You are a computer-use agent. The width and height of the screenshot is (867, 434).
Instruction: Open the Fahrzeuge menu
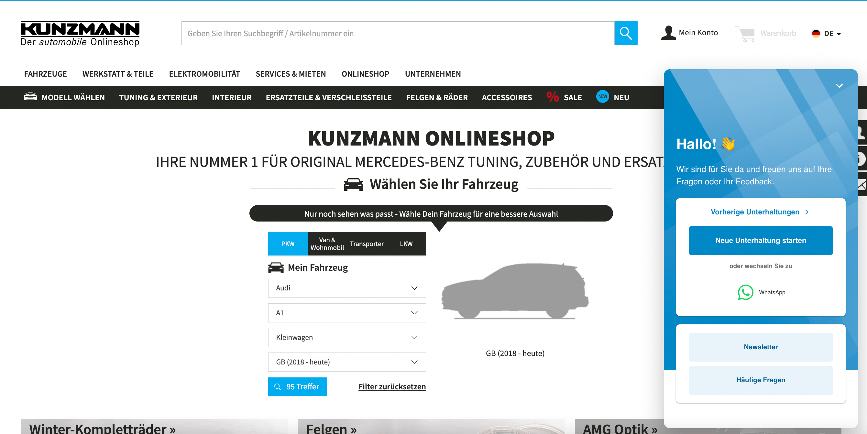(x=45, y=74)
